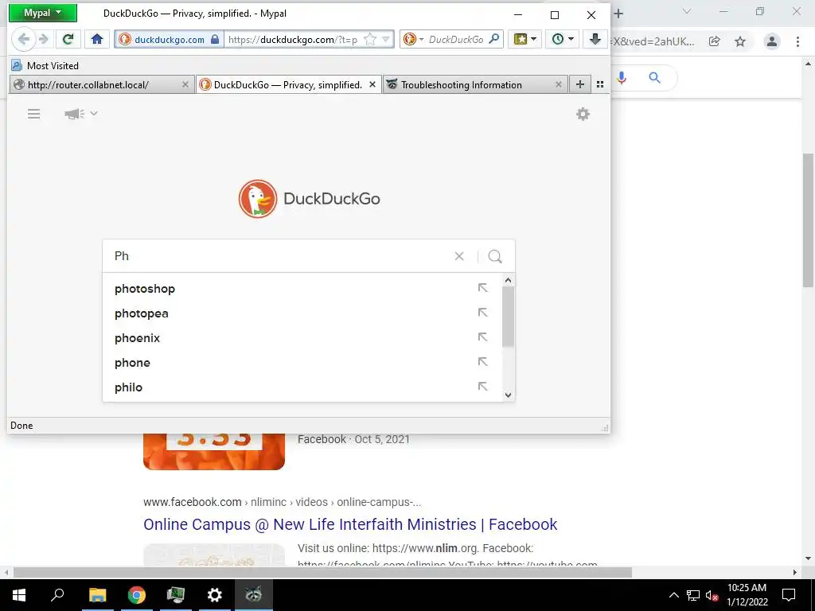Viewport: 815px width, 611px height.
Task: Click the suggestion list scrollbar thumb
Action: (509, 317)
